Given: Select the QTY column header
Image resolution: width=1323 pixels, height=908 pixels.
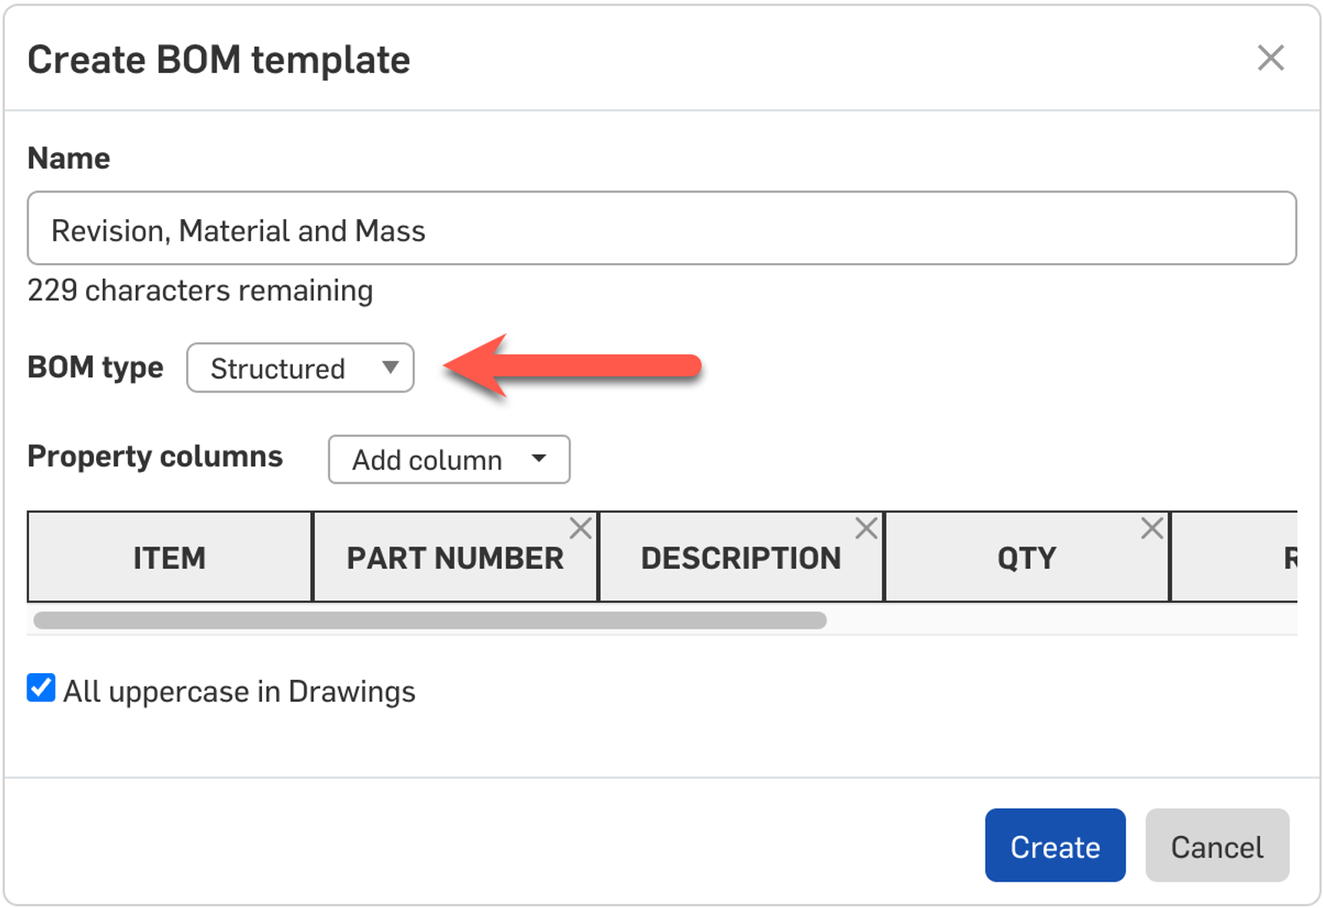Looking at the screenshot, I should 1026,559.
